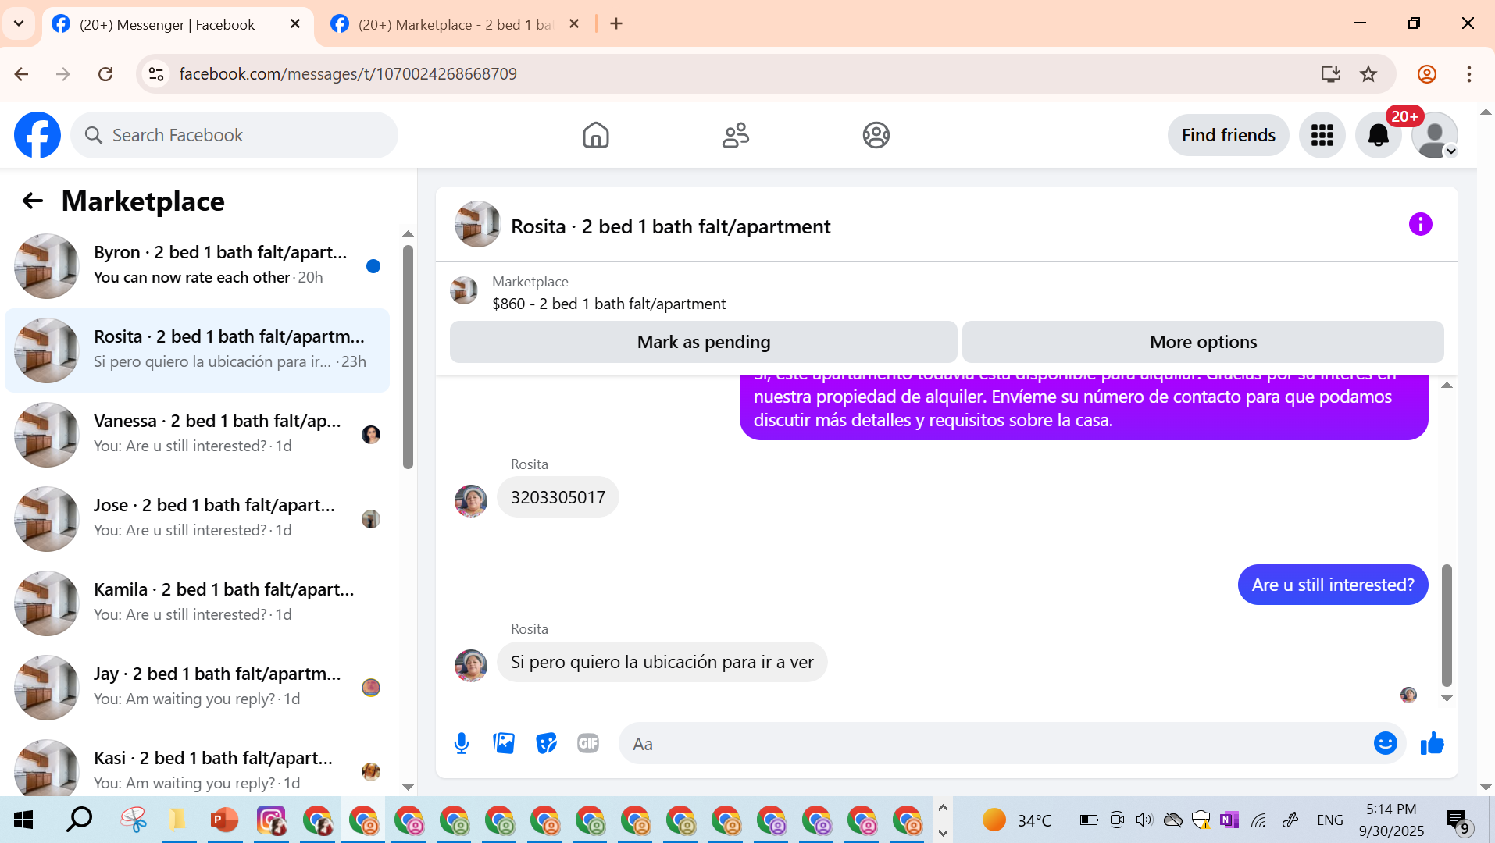Switch to the Marketplace browser tab
Viewport: 1495px width, 843px height.
point(455,24)
